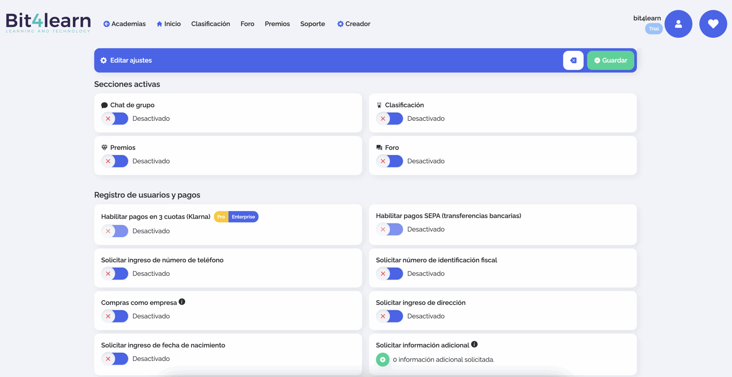Click info icon beside Solicitar información adicional
Viewport: 732px width, 377px height.
point(474,344)
